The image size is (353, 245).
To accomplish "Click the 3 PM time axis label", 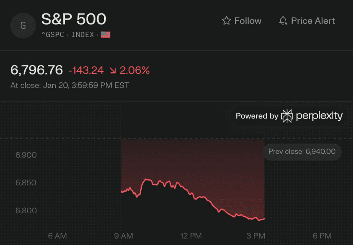I will pyautogui.click(x=256, y=236).
